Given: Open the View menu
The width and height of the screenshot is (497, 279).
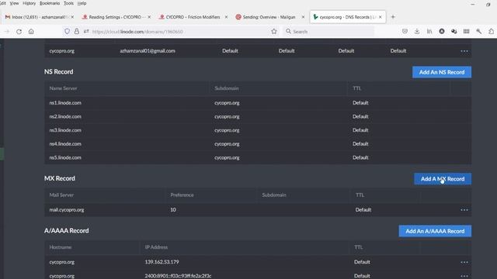Looking at the screenshot, I should 14,3.
